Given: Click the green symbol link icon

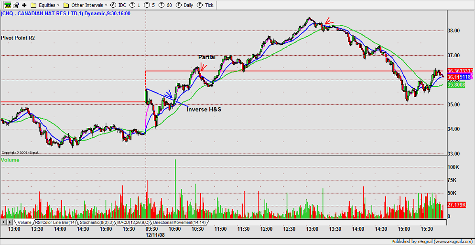Looking at the screenshot, I should click(x=8, y=5).
